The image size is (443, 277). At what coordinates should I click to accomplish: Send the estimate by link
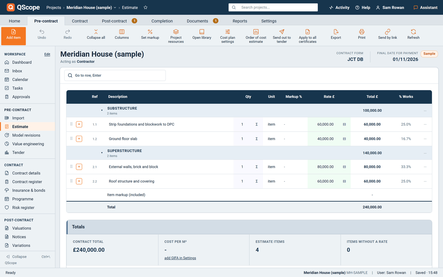388,34
